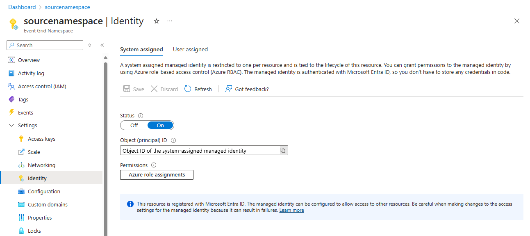Viewport: 530px width, 236px height.
Task: Follow the Learn more link
Action: tap(292, 210)
